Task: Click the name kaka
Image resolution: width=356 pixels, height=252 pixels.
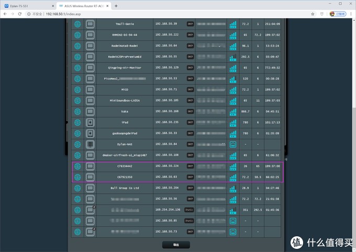Action: coord(125,112)
